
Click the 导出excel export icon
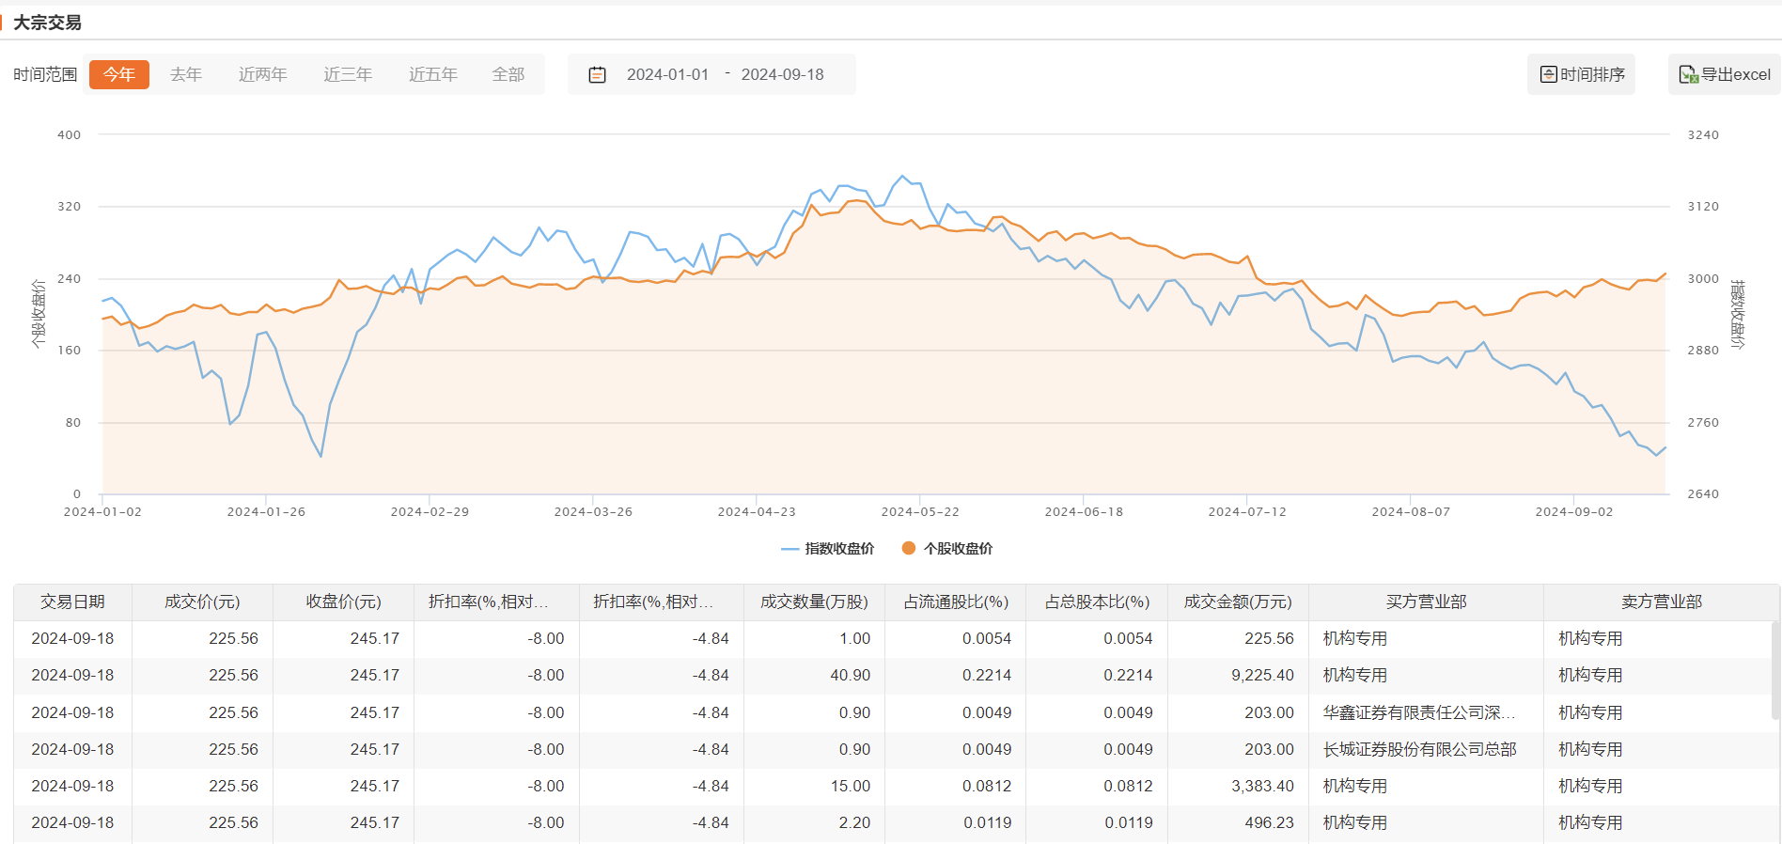click(1688, 74)
